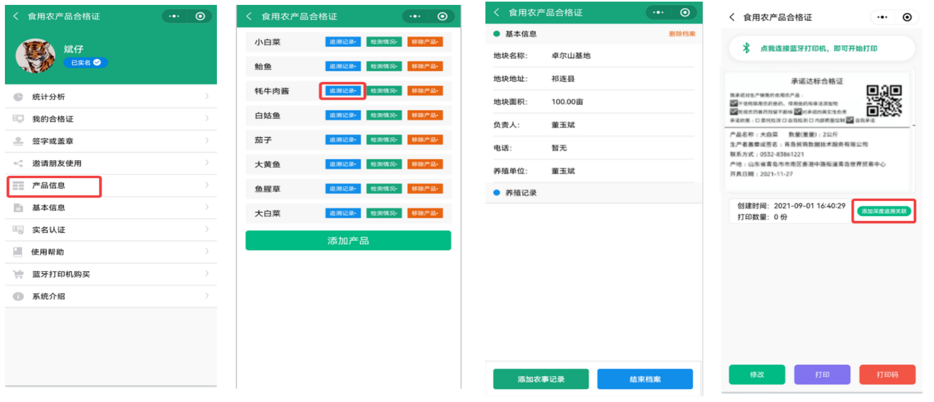934x402 pixels.
Task: Check the 内部质量控制 checkbox
Action: tap(811, 120)
